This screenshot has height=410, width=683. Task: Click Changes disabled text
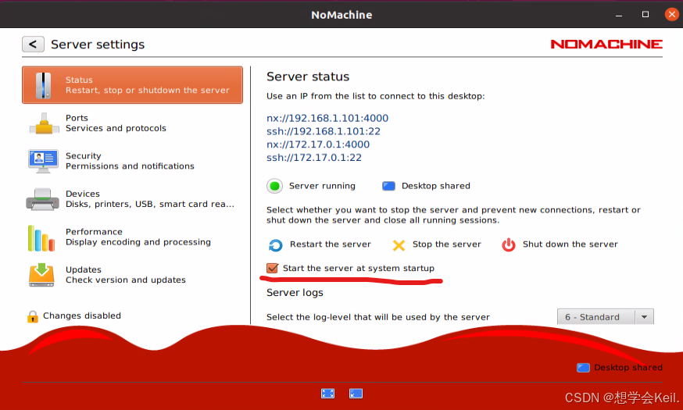(82, 316)
